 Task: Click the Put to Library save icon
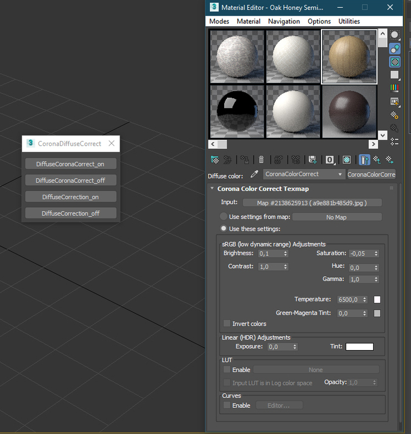pos(313,159)
